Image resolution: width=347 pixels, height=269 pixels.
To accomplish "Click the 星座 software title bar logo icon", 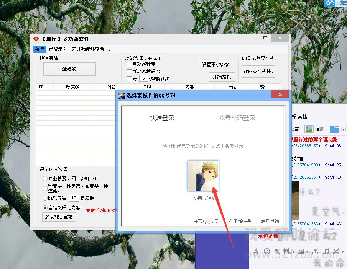I will pyautogui.click(x=36, y=39).
